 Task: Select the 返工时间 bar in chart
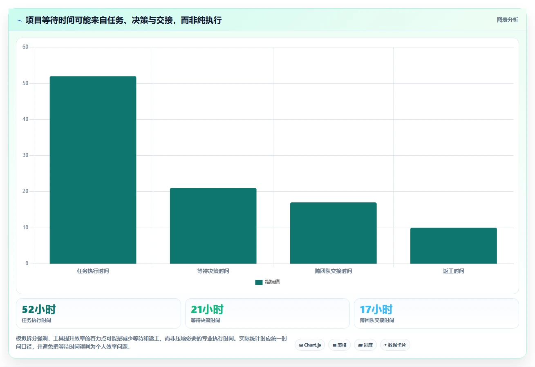point(453,246)
